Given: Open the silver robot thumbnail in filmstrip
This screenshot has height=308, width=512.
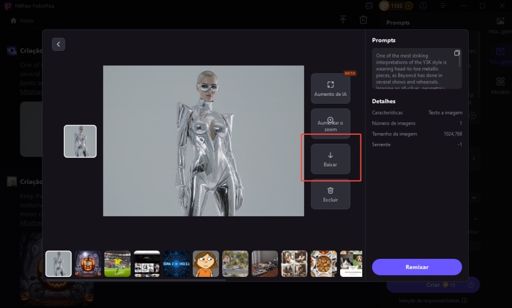Looking at the screenshot, I should point(59,264).
